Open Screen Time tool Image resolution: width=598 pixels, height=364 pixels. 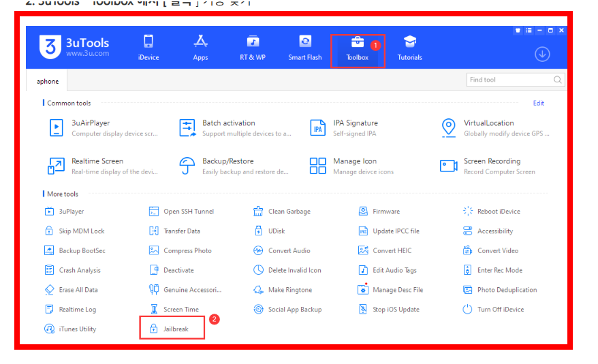click(x=174, y=309)
